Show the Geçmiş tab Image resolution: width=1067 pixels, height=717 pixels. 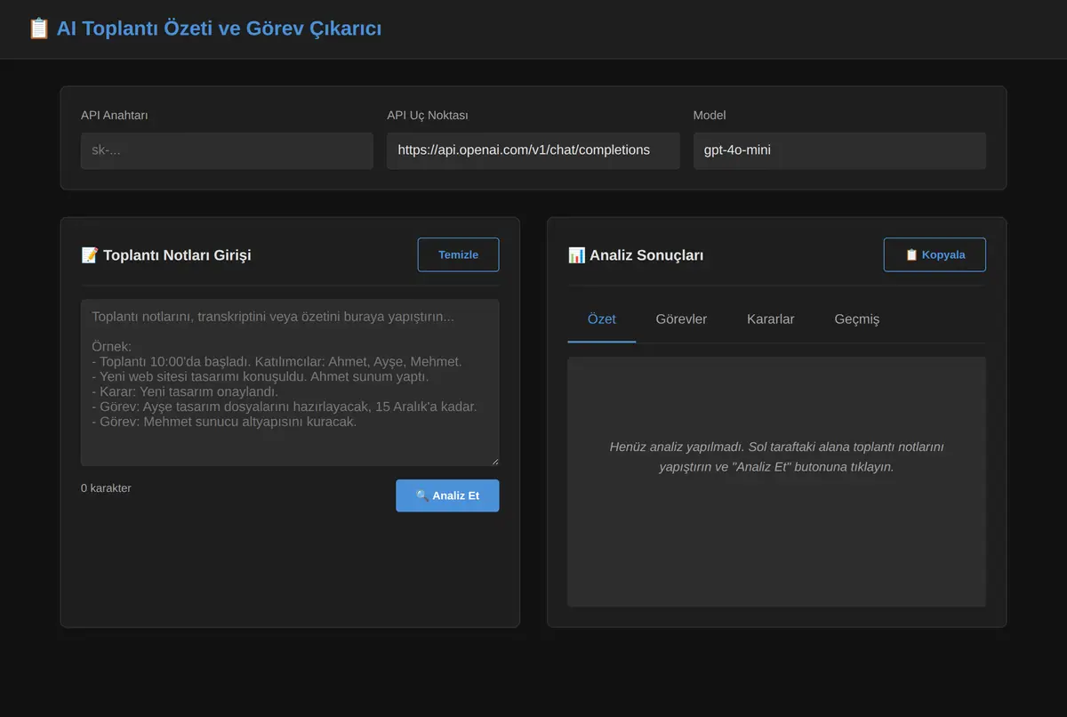(857, 319)
